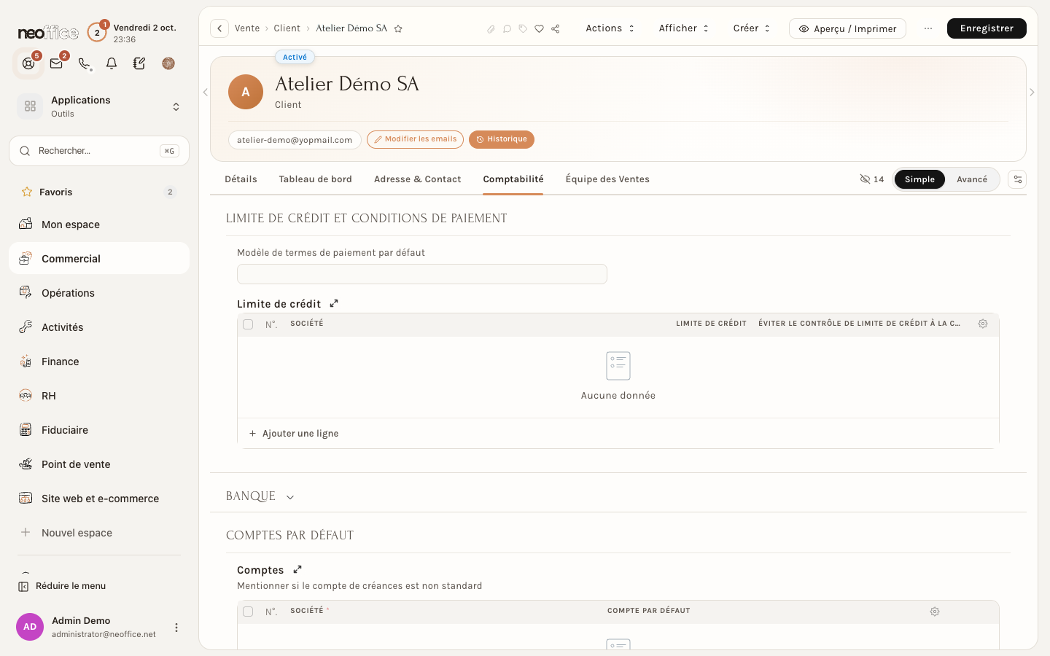Viewport: 1050px width, 656px height.
Task: Open the mail inbox icon
Action: (x=56, y=63)
